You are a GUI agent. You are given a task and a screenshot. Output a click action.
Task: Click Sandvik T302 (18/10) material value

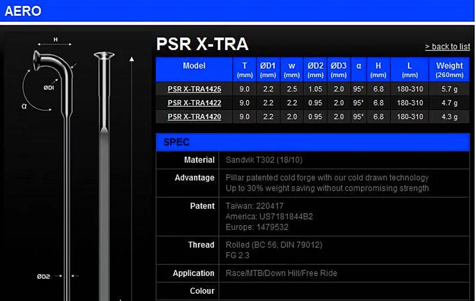[264, 160]
